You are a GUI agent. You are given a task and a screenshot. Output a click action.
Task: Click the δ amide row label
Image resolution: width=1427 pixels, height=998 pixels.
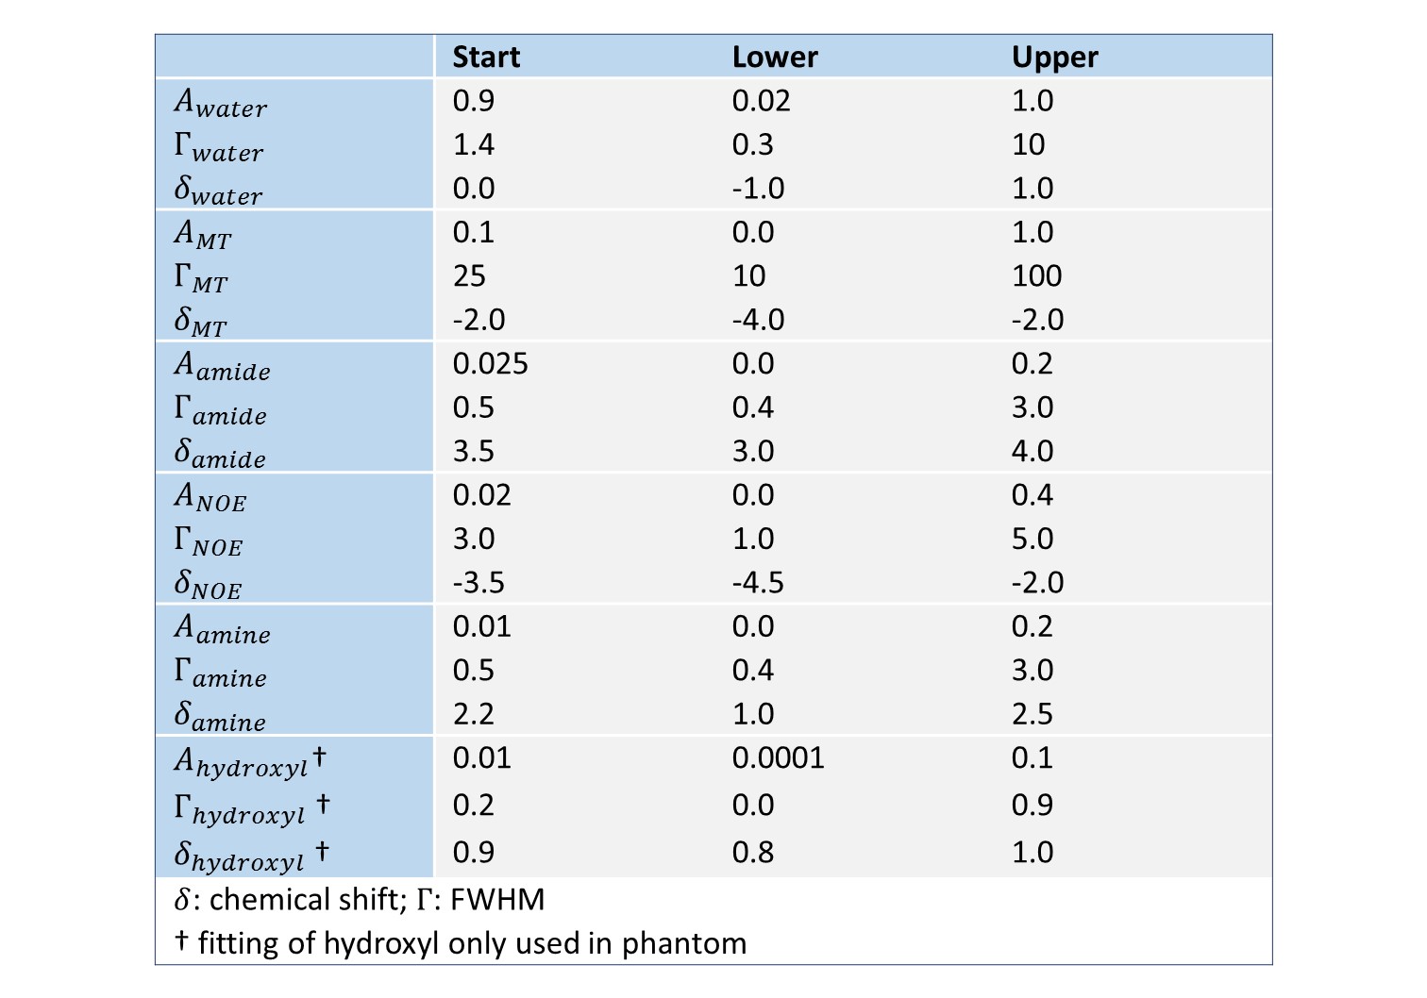pyautogui.click(x=220, y=454)
